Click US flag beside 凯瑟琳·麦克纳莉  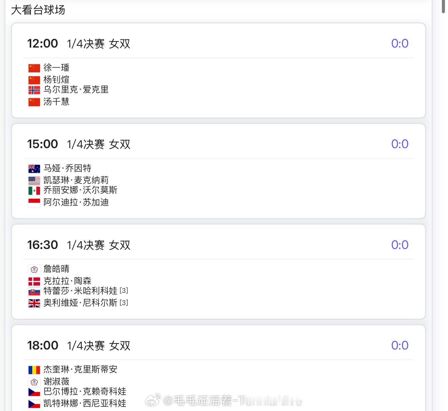34,180
